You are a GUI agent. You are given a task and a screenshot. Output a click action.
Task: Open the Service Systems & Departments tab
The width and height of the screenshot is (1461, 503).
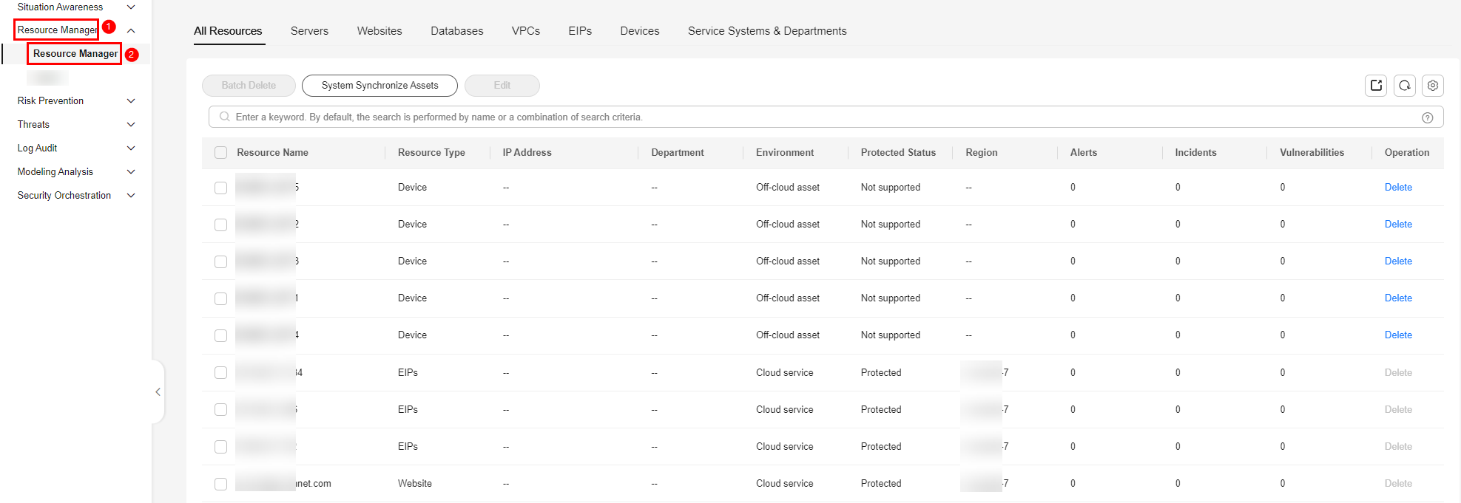pos(766,31)
